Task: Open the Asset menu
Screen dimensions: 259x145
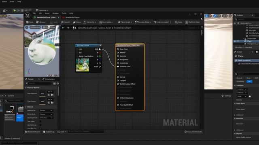Action: pos(47,13)
